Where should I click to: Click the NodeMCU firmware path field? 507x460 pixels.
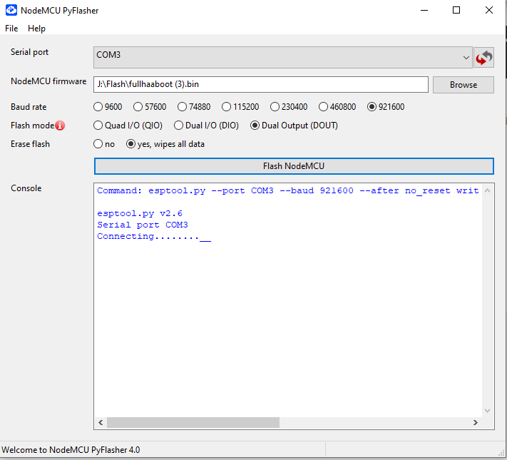[x=261, y=84]
